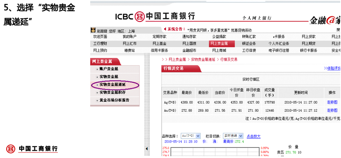Screen dimensions: 341x158
Task: Expand the 实物贵金属递延 sidebar item
Action: pos(97,85)
